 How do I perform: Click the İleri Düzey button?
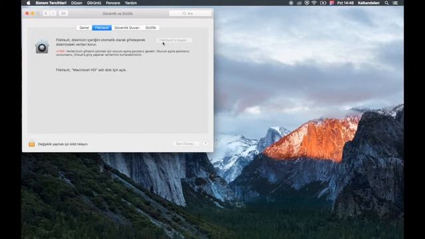(186, 143)
